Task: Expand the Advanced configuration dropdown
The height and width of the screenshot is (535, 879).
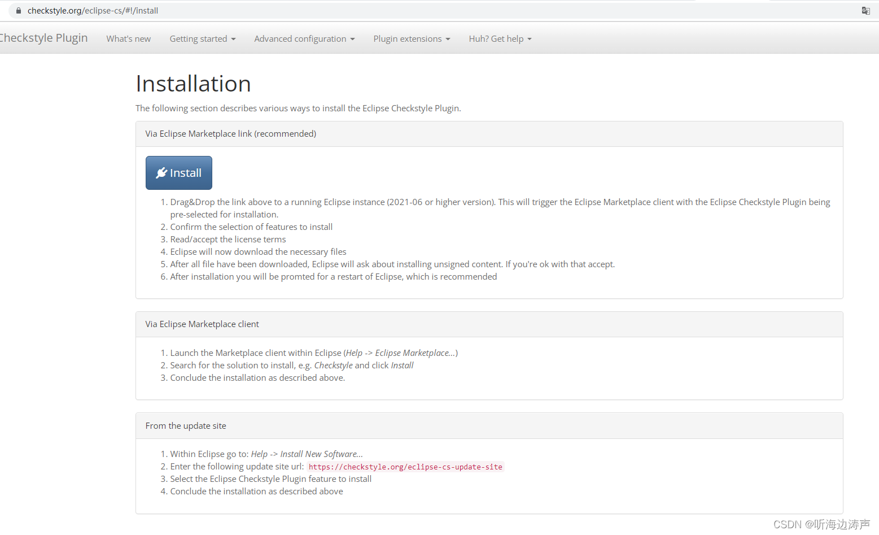Action: 304,39
